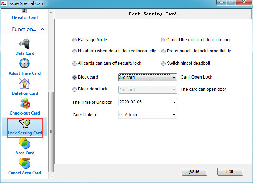
Task: Click the application logo in the title bar
Action: point(4,3)
